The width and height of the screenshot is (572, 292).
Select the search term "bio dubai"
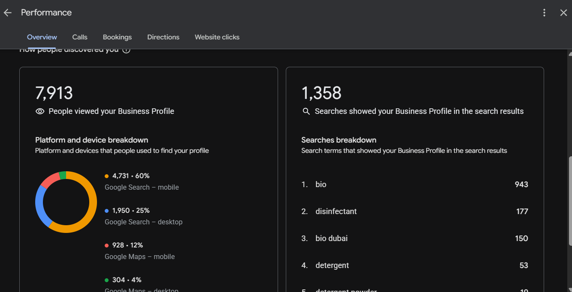(x=332, y=238)
